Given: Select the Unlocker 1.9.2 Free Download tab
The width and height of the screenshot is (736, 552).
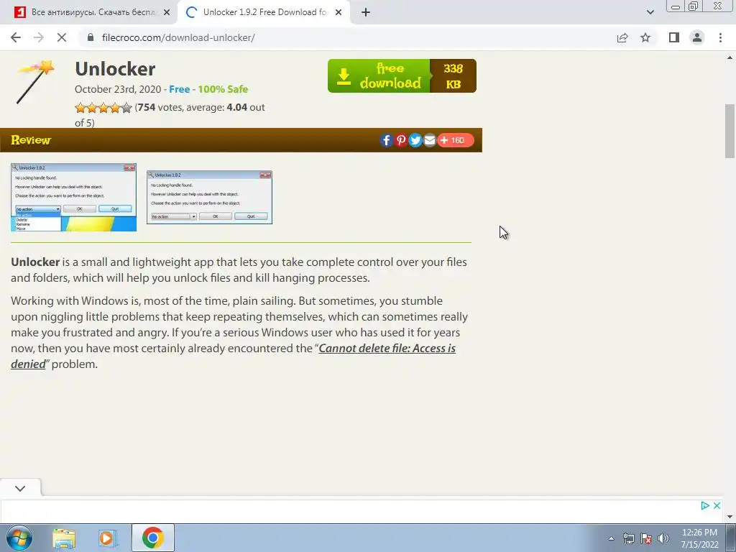Looking at the screenshot, I should pos(263,13).
